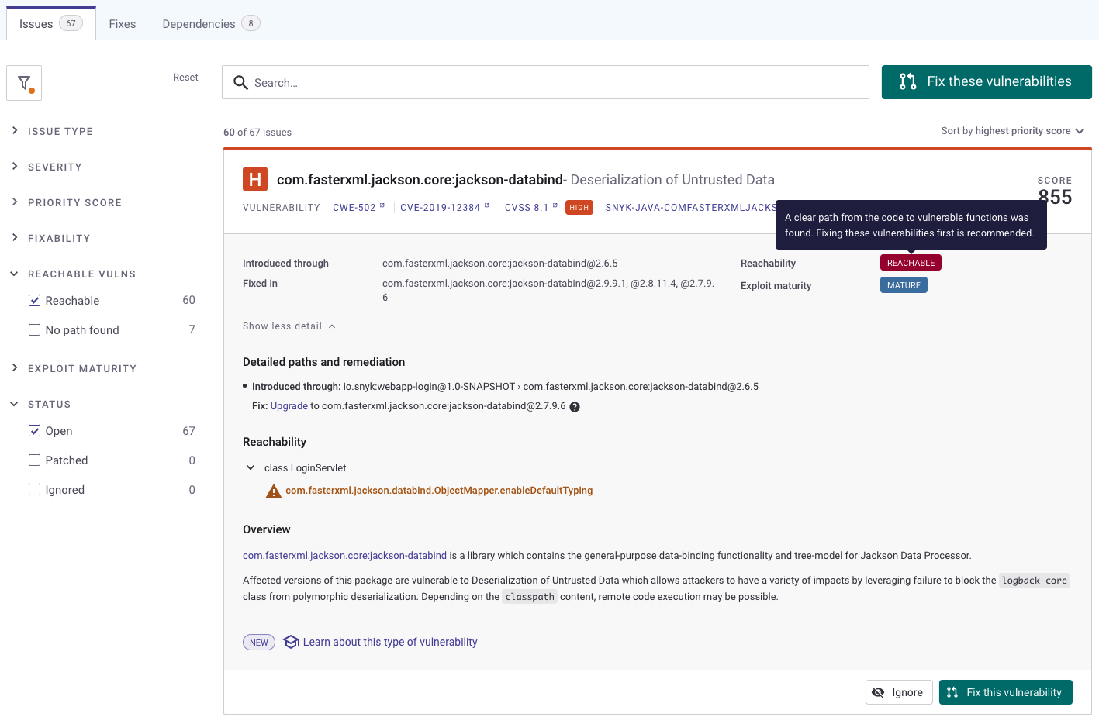The width and height of the screenshot is (1099, 717).
Task: Open the CWE-502 external link icon
Action: click(x=382, y=206)
